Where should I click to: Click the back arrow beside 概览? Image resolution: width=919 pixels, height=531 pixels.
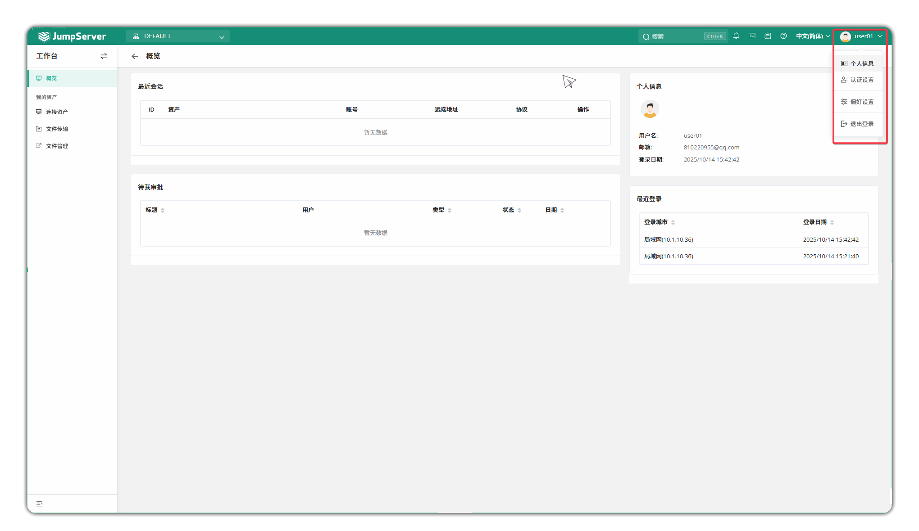pyautogui.click(x=134, y=56)
